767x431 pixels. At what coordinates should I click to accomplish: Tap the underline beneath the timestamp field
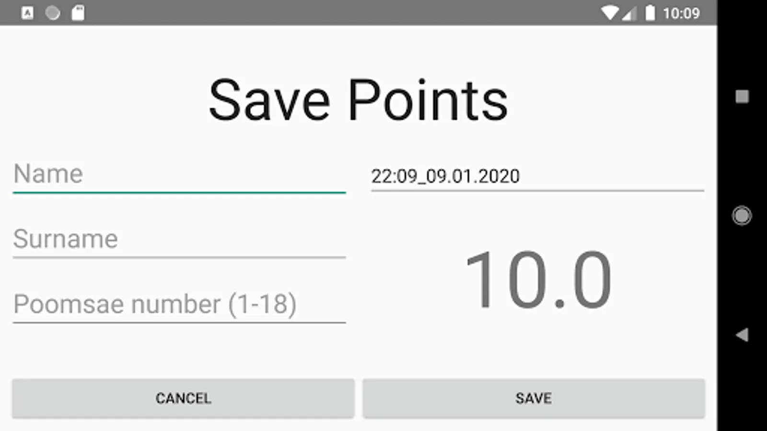(x=537, y=191)
